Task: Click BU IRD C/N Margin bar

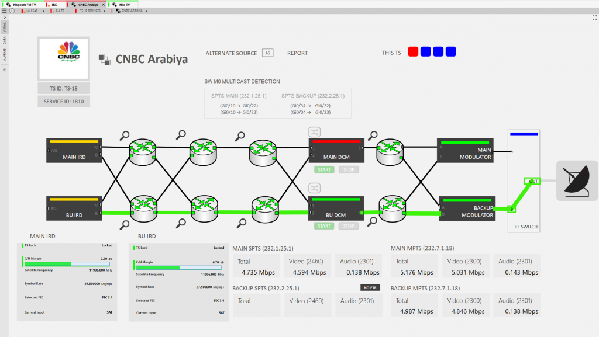Action: 179,267
